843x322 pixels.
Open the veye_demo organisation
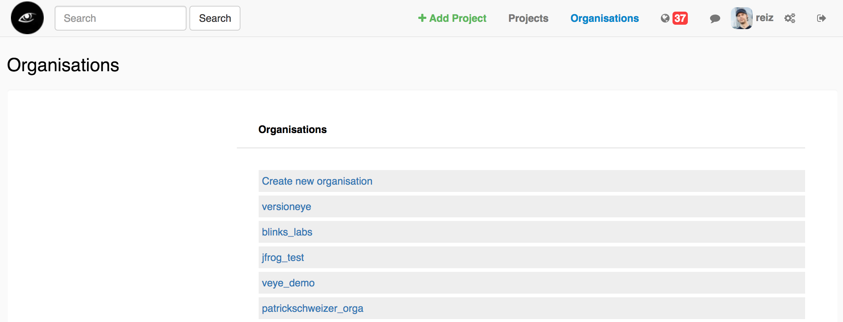click(x=288, y=283)
